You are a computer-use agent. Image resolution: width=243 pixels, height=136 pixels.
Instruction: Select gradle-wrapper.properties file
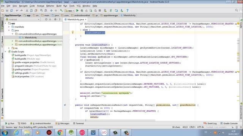[33, 62]
